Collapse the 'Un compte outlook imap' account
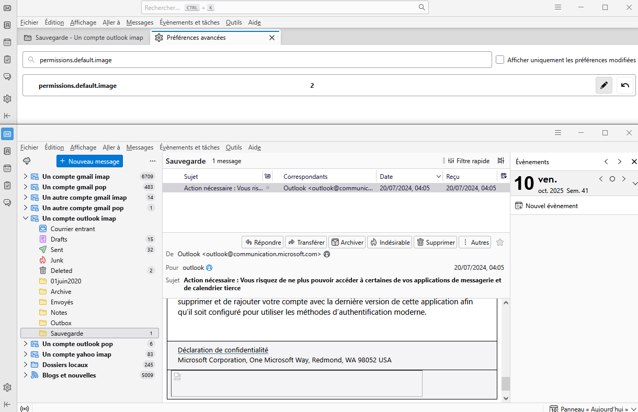 25,219
